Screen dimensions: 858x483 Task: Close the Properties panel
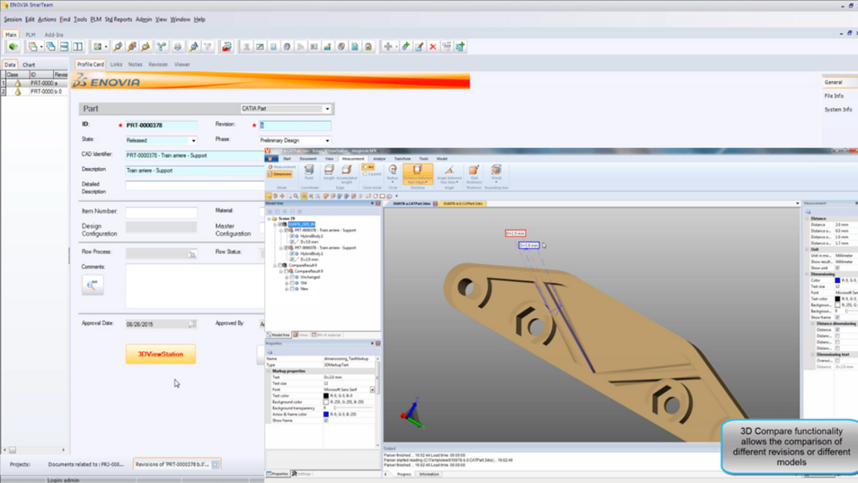pyautogui.click(x=378, y=344)
